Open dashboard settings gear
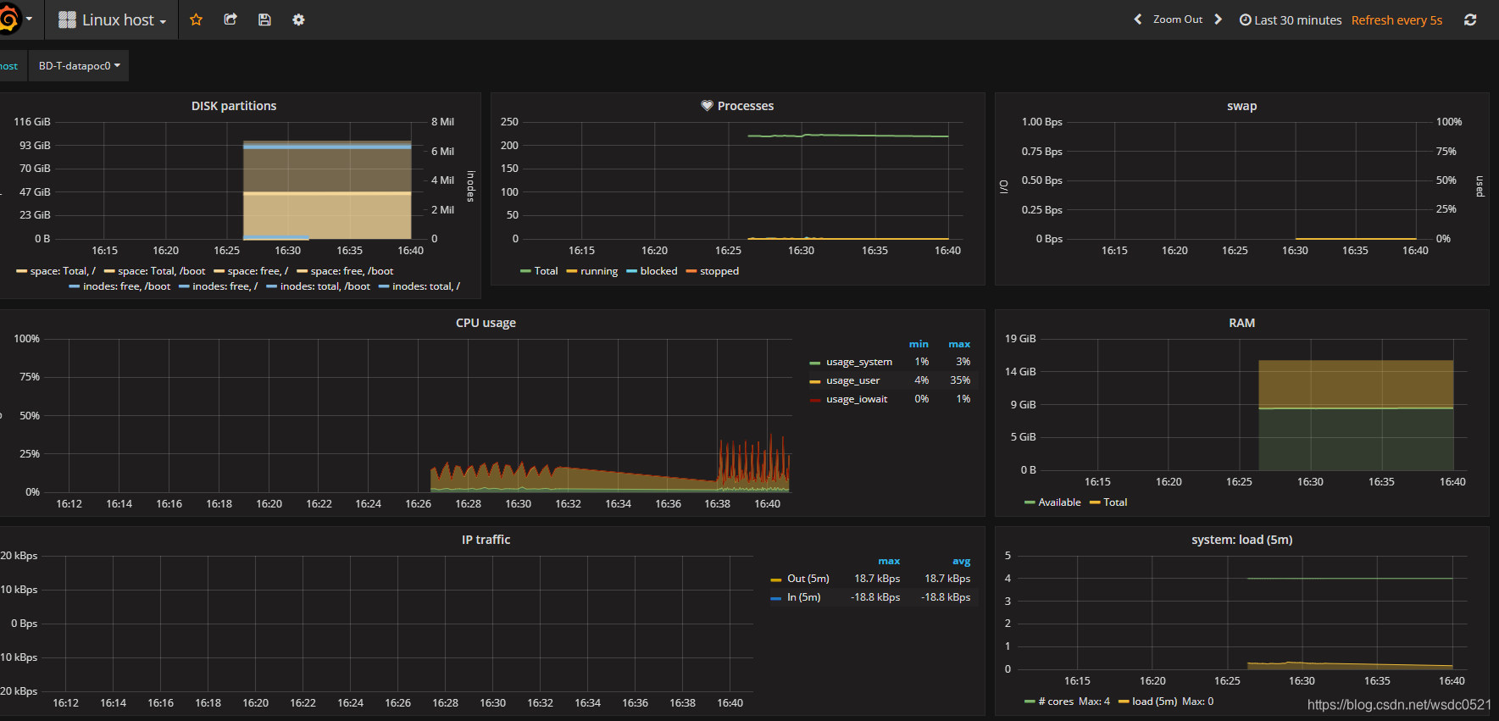The image size is (1499, 721). coord(298,19)
